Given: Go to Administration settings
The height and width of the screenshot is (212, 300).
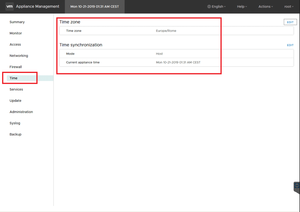Looking at the screenshot, I should 21,112.
